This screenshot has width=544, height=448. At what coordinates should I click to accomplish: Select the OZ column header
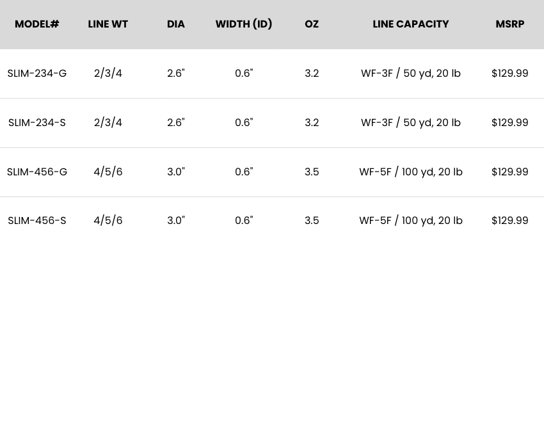point(312,24)
